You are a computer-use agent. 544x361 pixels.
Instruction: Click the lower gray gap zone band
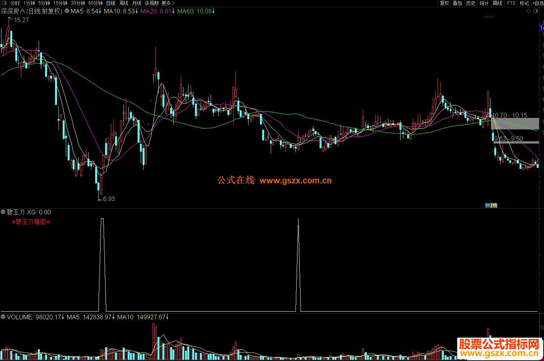click(x=516, y=143)
